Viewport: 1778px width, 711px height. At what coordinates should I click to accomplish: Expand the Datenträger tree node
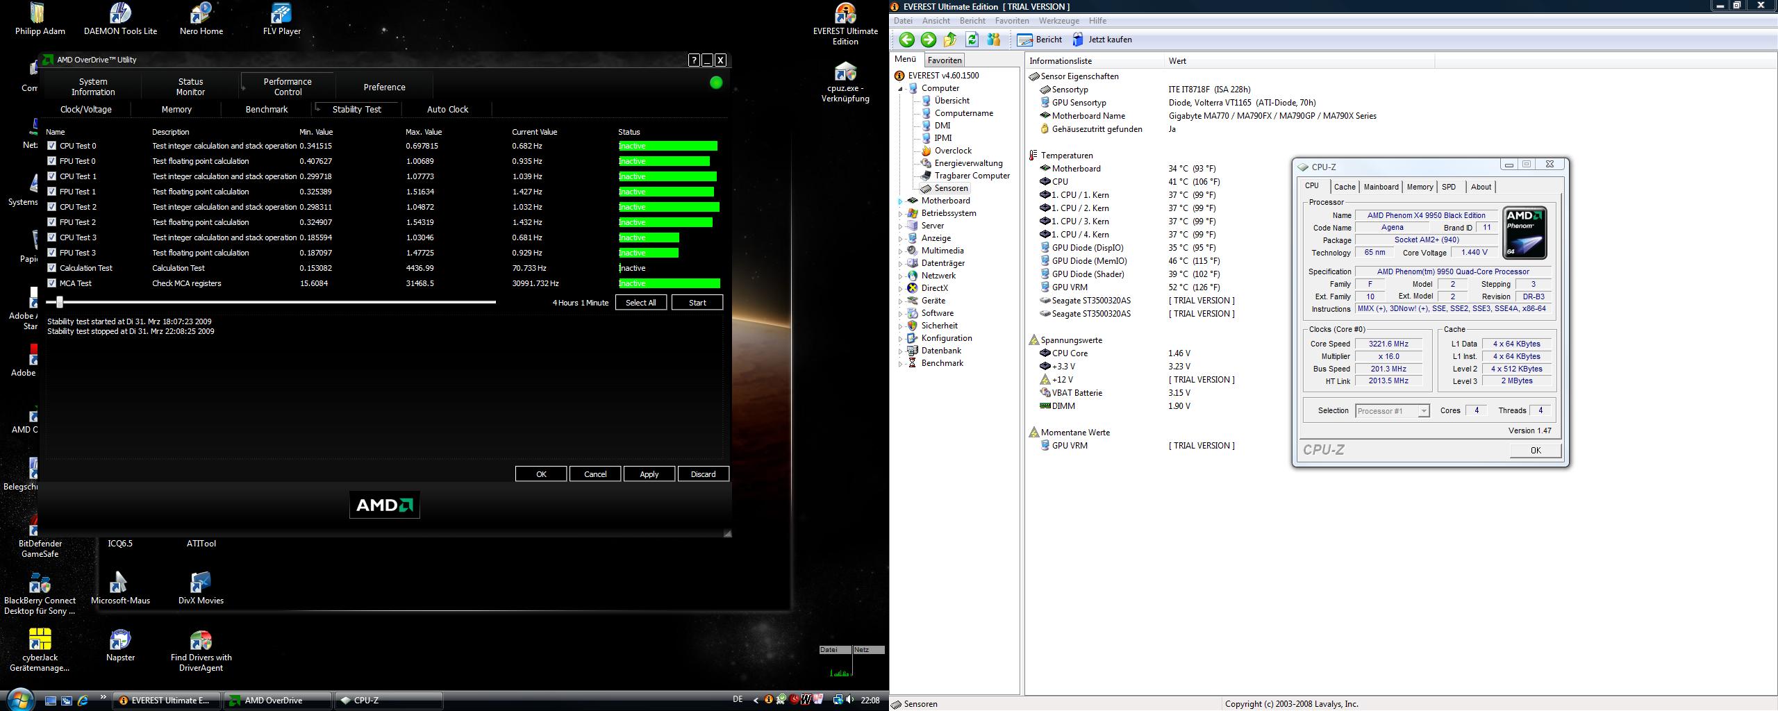point(901,264)
